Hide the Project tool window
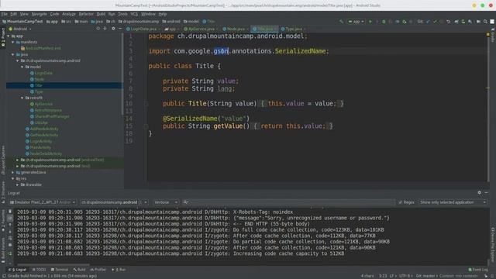This screenshot has width=496, height=279. coord(120,29)
